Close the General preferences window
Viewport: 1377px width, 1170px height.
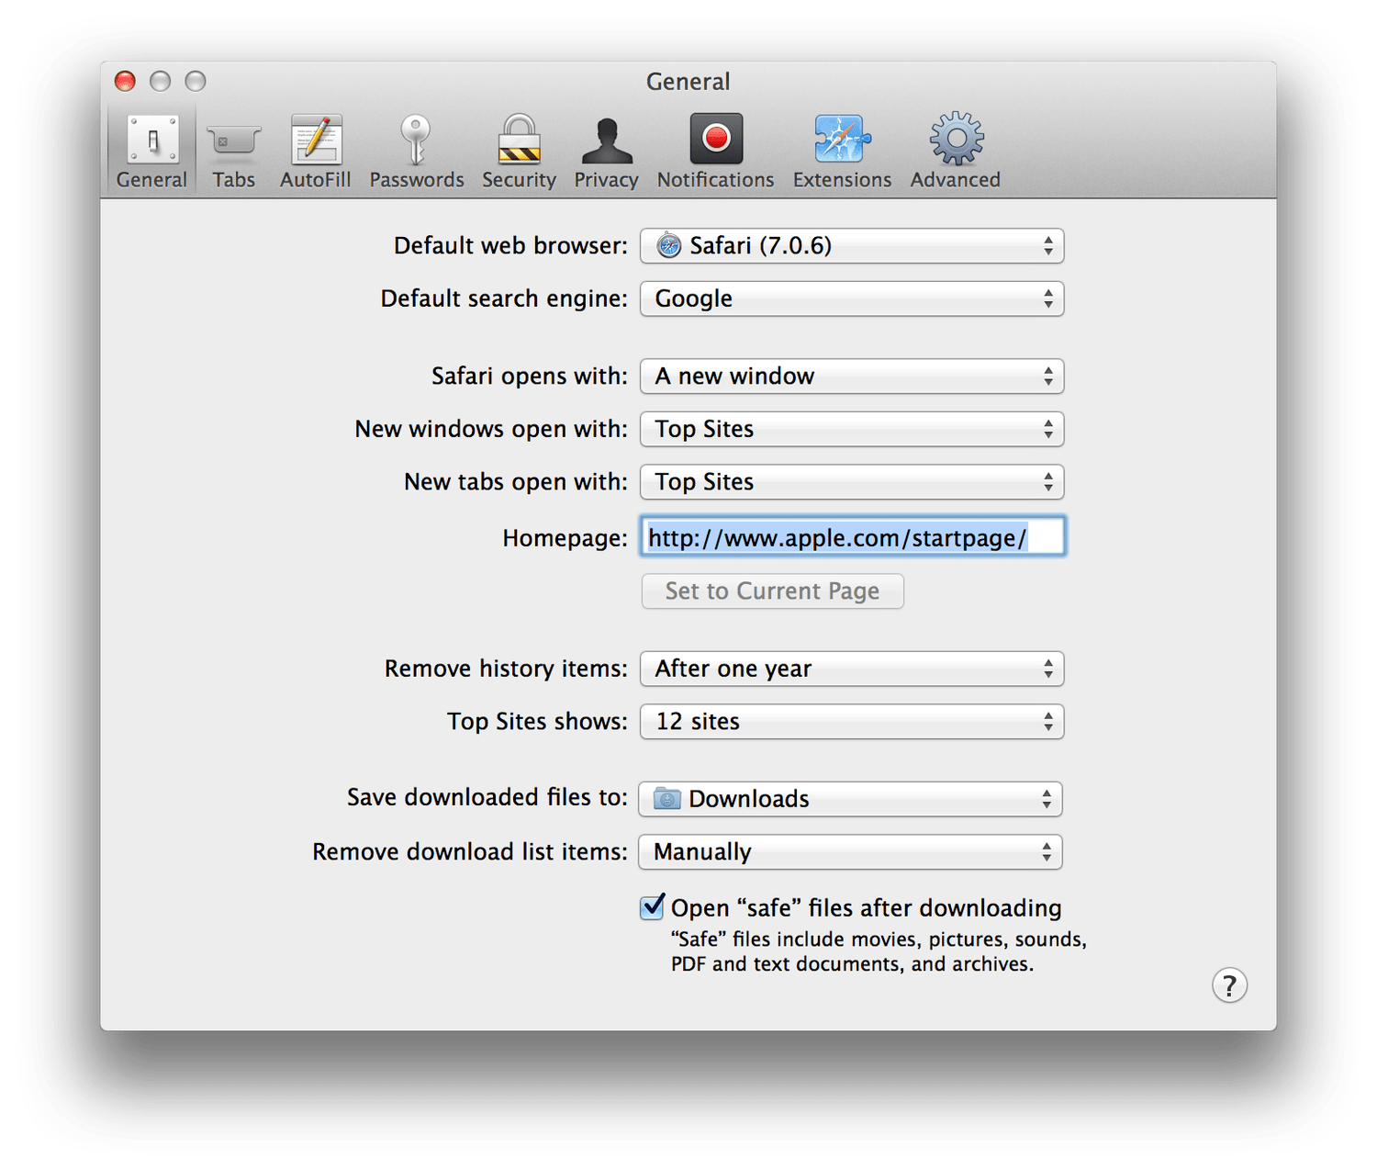(x=125, y=81)
